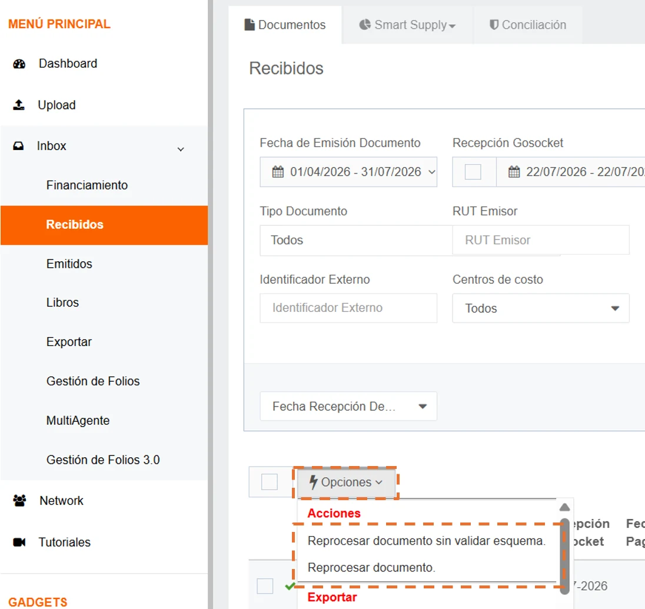The height and width of the screenshot is (609, 645).
Task: Click the Inbox tray icon
Action: point(18,146)
